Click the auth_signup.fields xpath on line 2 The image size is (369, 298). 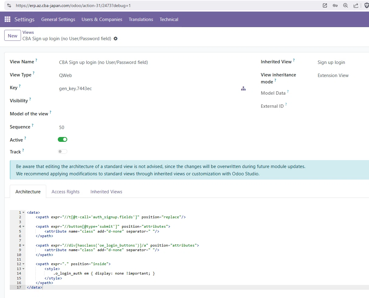(111, 217)
